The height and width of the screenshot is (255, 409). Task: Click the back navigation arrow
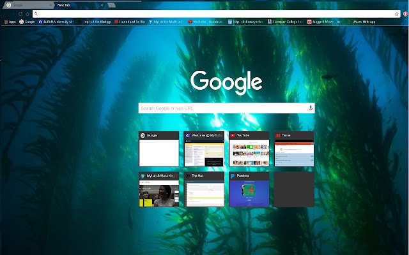click(x=5, y=14)
